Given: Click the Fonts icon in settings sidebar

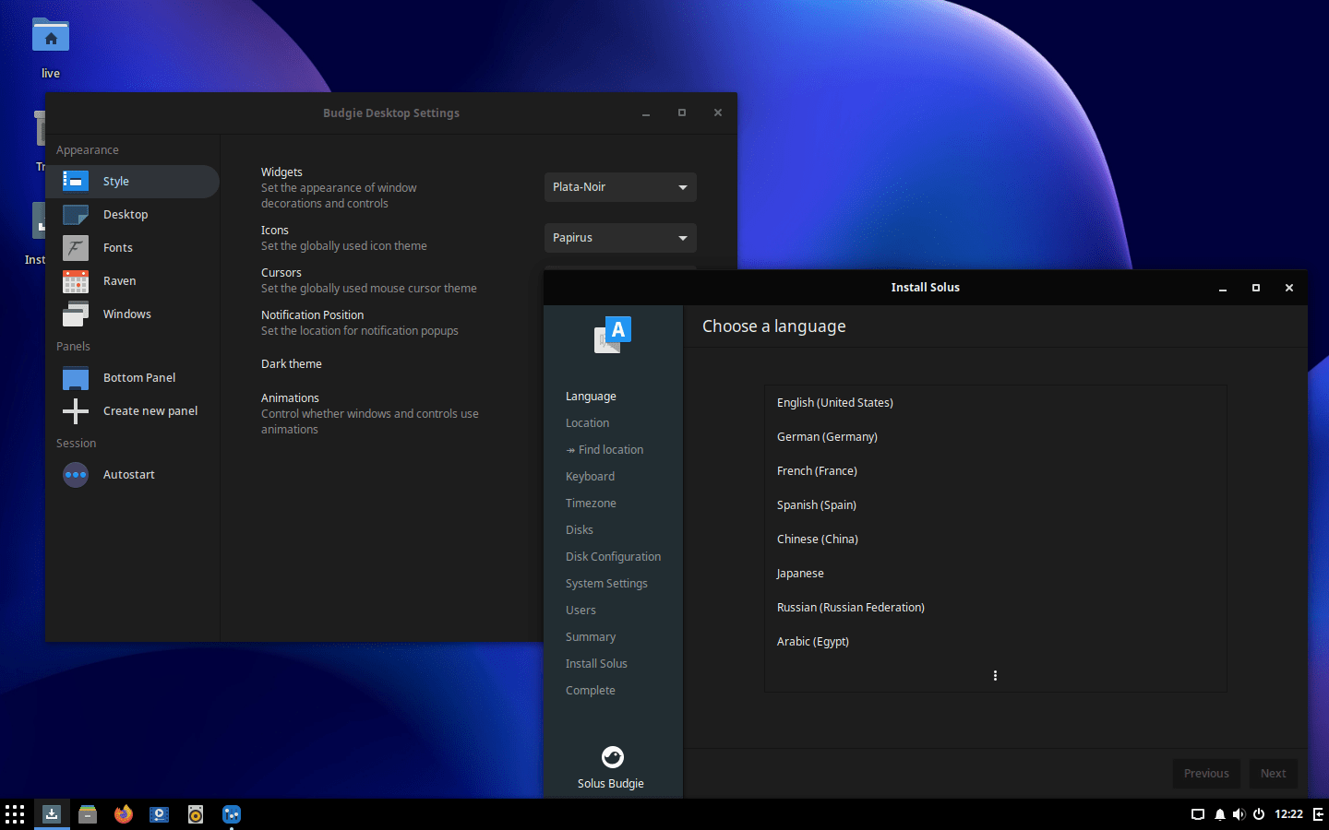Looking at the screenshot, I should pos(76,248).
